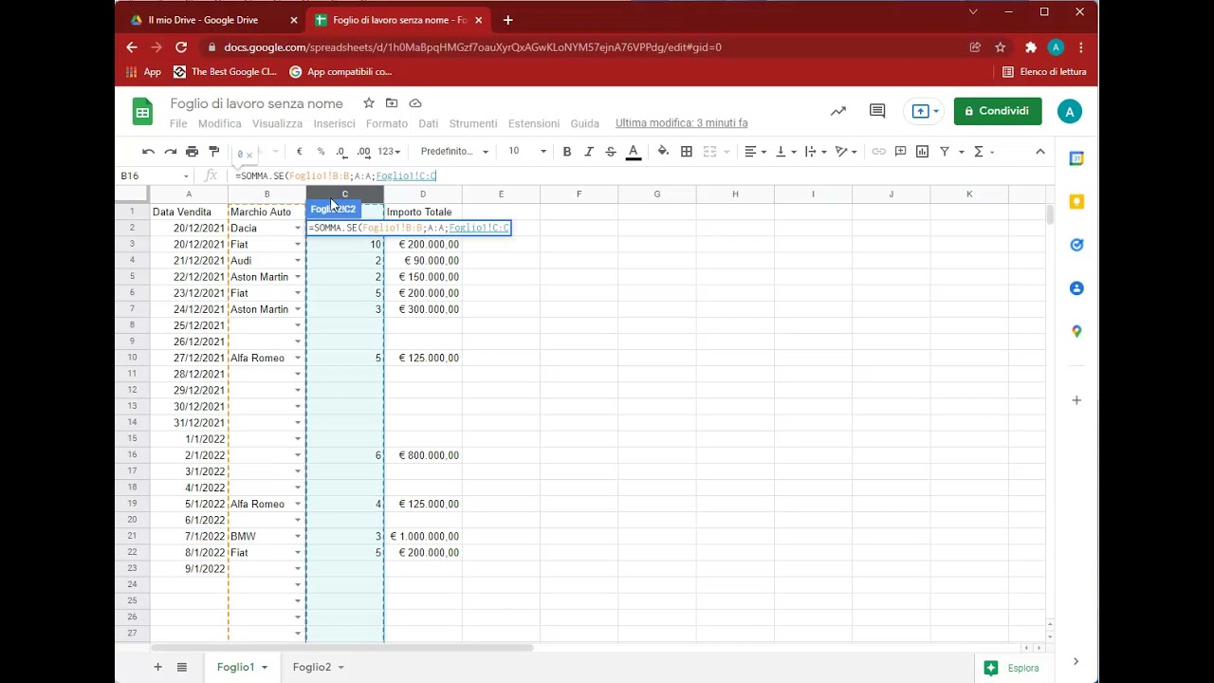Screen dimensions: 1214x683
Task: Open the Visualizza menu
Action: click(x=277, y=123)
